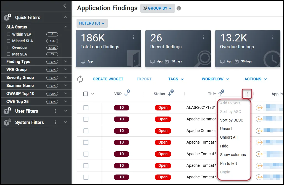
Task: Click monitor App icon on Recent findings card
Action: (x=152, y=61)
